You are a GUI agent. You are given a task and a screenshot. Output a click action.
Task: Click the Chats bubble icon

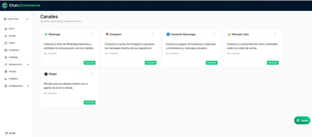pyautogui.click(x=6, y=43)
